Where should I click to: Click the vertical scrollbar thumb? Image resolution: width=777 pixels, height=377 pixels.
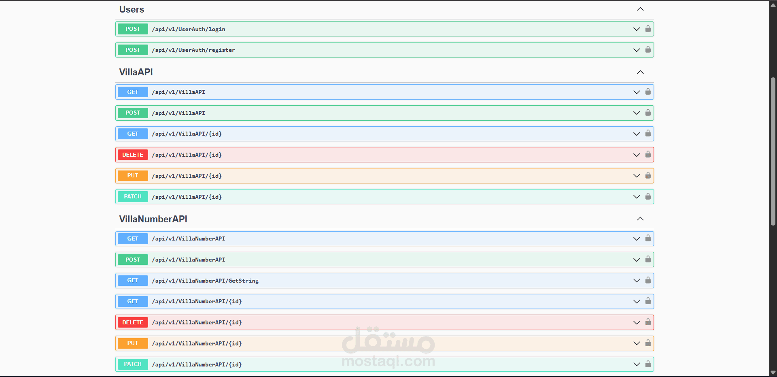(x=773, y=151)
